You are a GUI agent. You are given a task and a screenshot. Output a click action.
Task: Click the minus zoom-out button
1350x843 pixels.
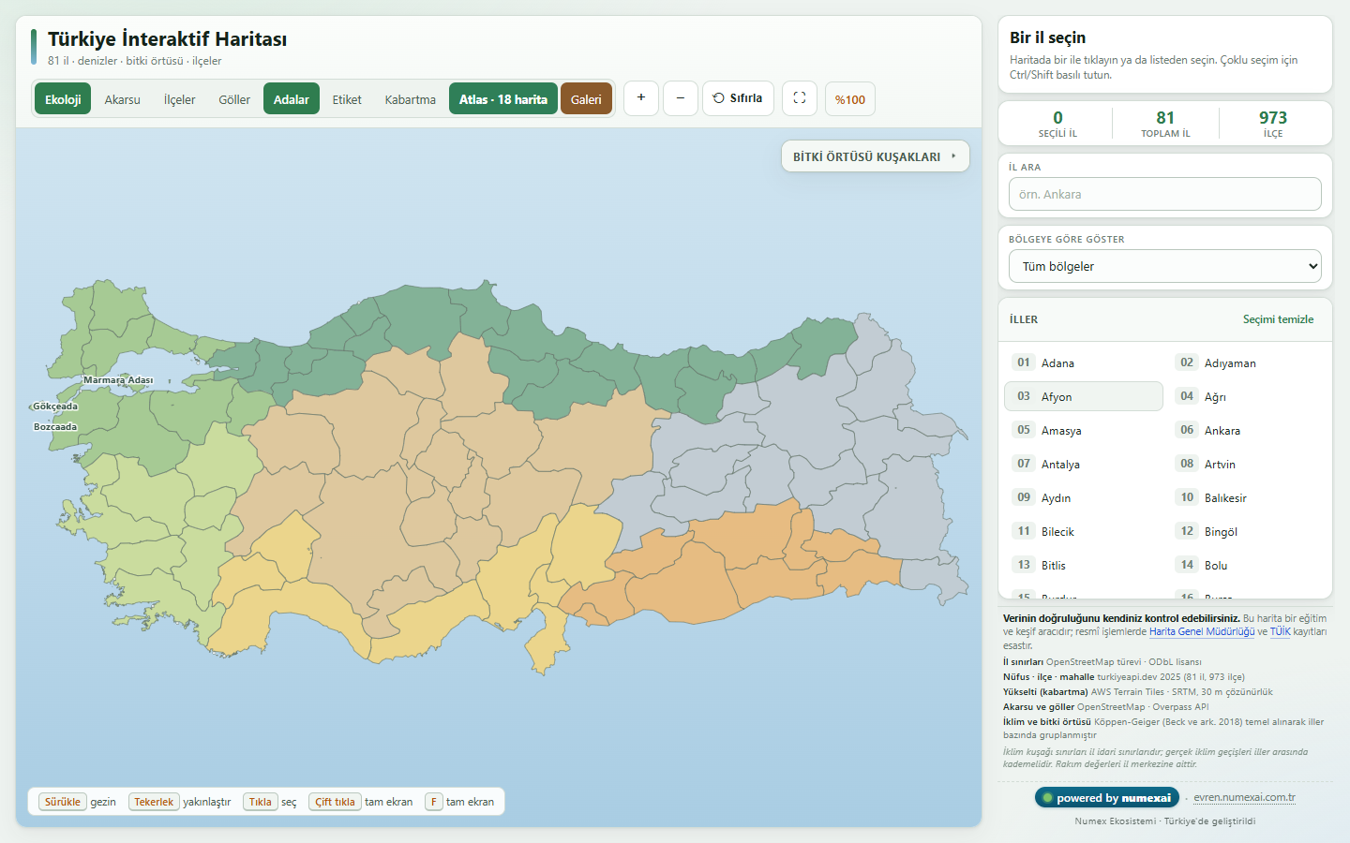tap(681, 98)
